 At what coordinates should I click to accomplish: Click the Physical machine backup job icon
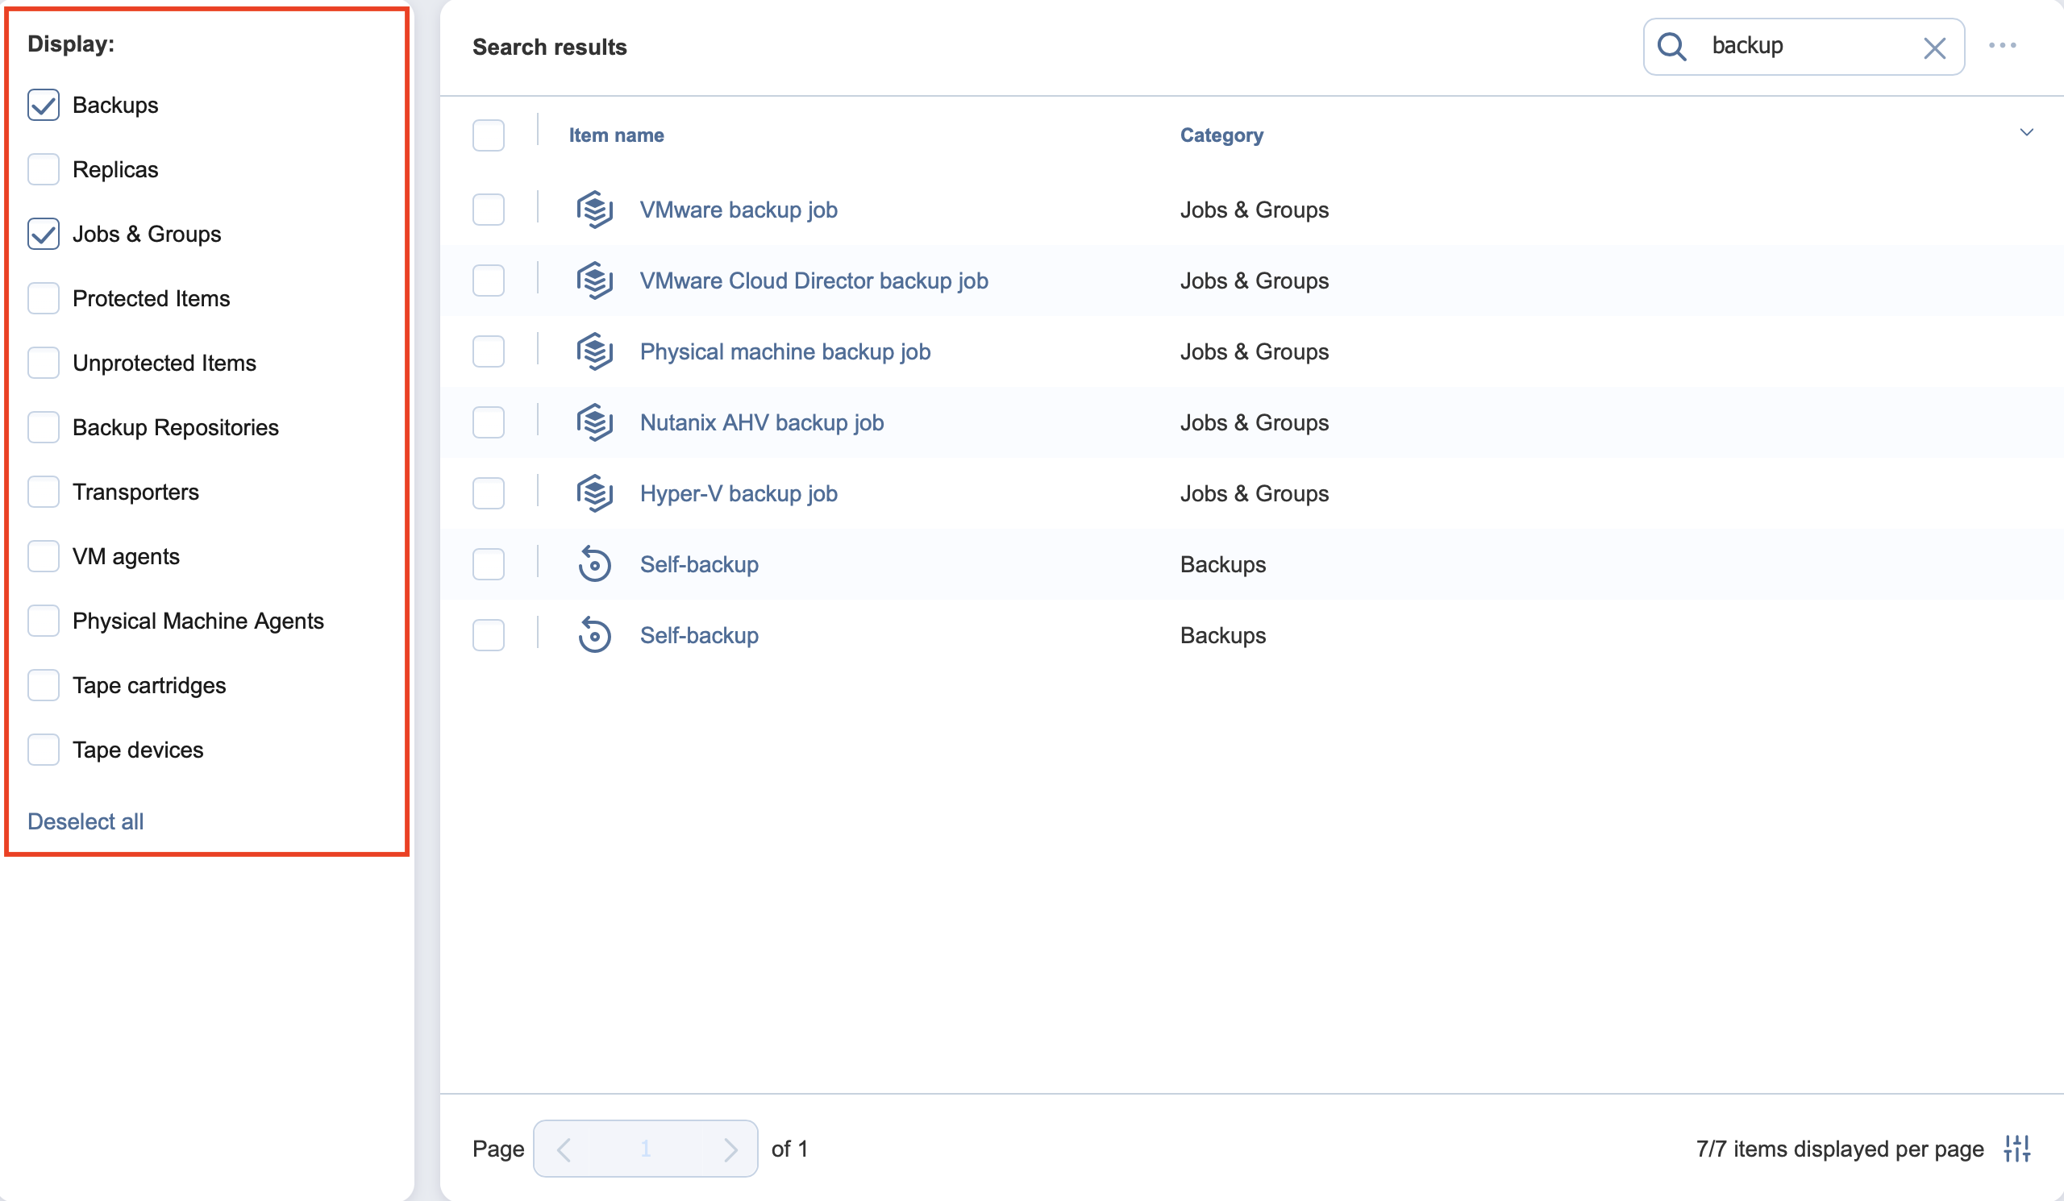[x=595, y=352]
